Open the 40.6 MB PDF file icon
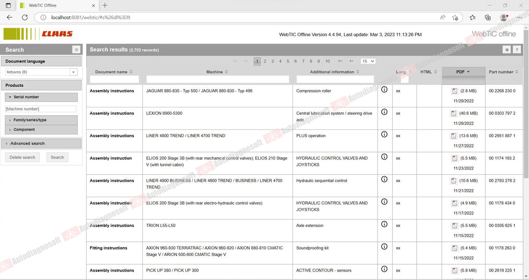529x280 pixels. (x=454, y=113)
